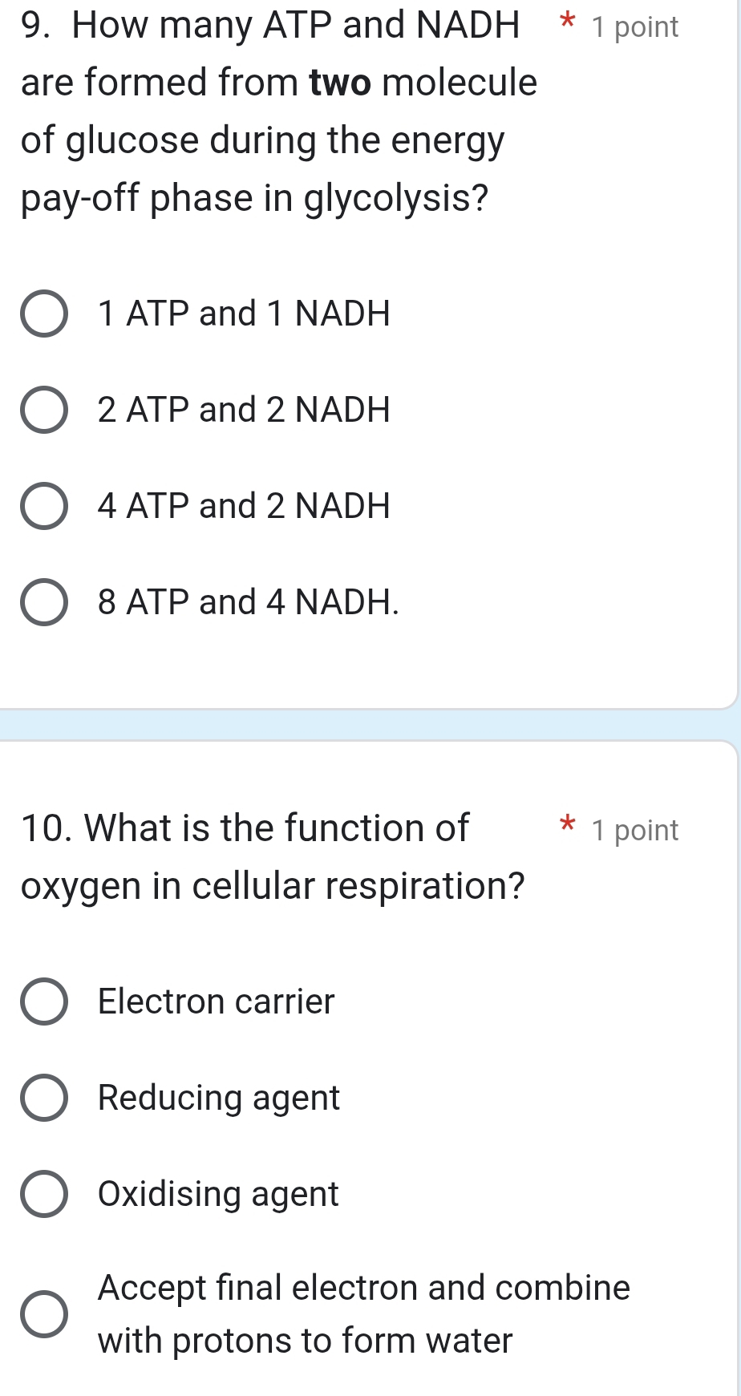Select the "1 ATP and 1 NADH" option
Screen dimensions: 741x1396
tap(46, 314)
